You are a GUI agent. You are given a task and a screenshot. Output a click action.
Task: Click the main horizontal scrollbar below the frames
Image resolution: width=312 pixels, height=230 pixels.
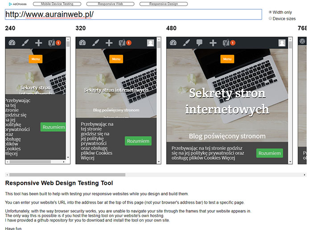tap(156, 175)
